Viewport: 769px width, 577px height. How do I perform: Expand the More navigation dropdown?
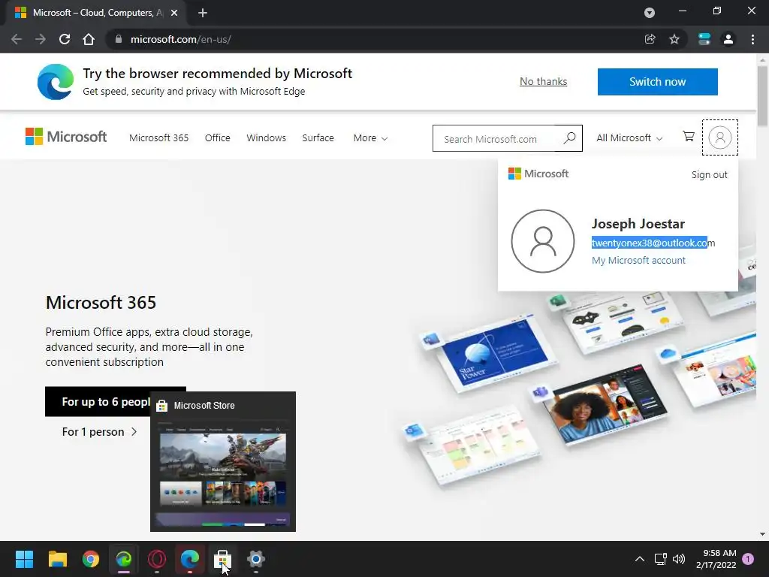click(370, 138)
